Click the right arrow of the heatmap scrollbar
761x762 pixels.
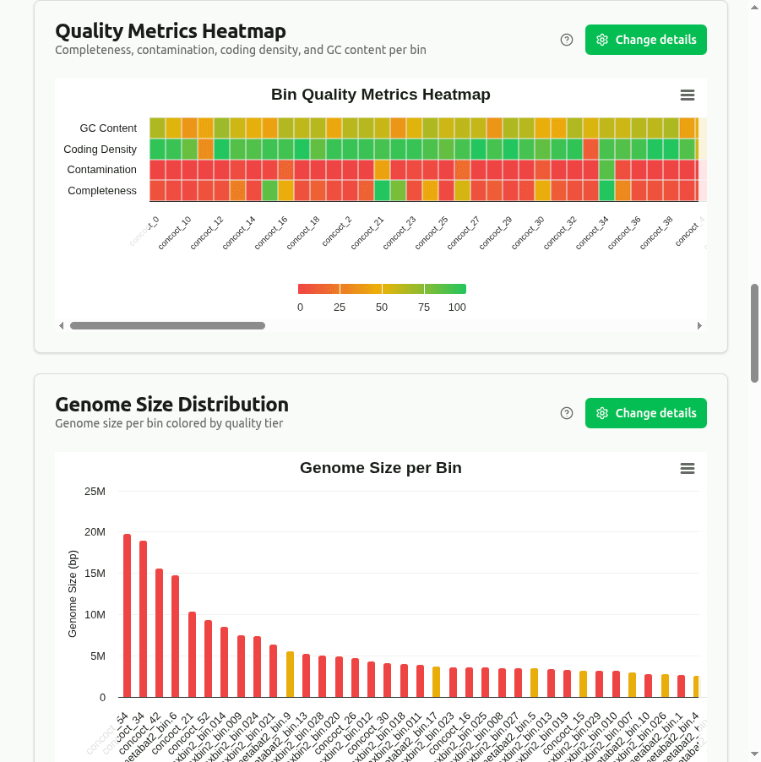tap(699, 324)
